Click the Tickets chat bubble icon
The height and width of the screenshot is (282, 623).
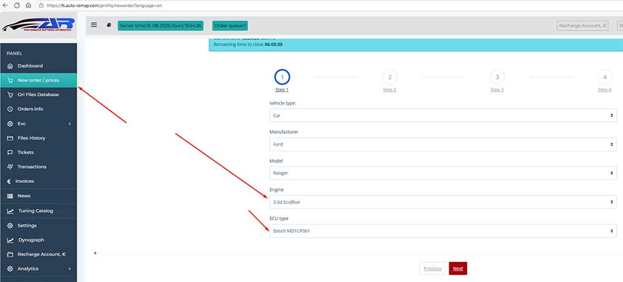(11, 153)
